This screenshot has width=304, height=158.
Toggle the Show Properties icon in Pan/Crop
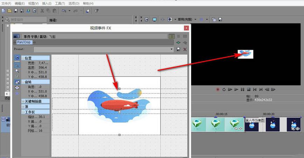[17, 57]
